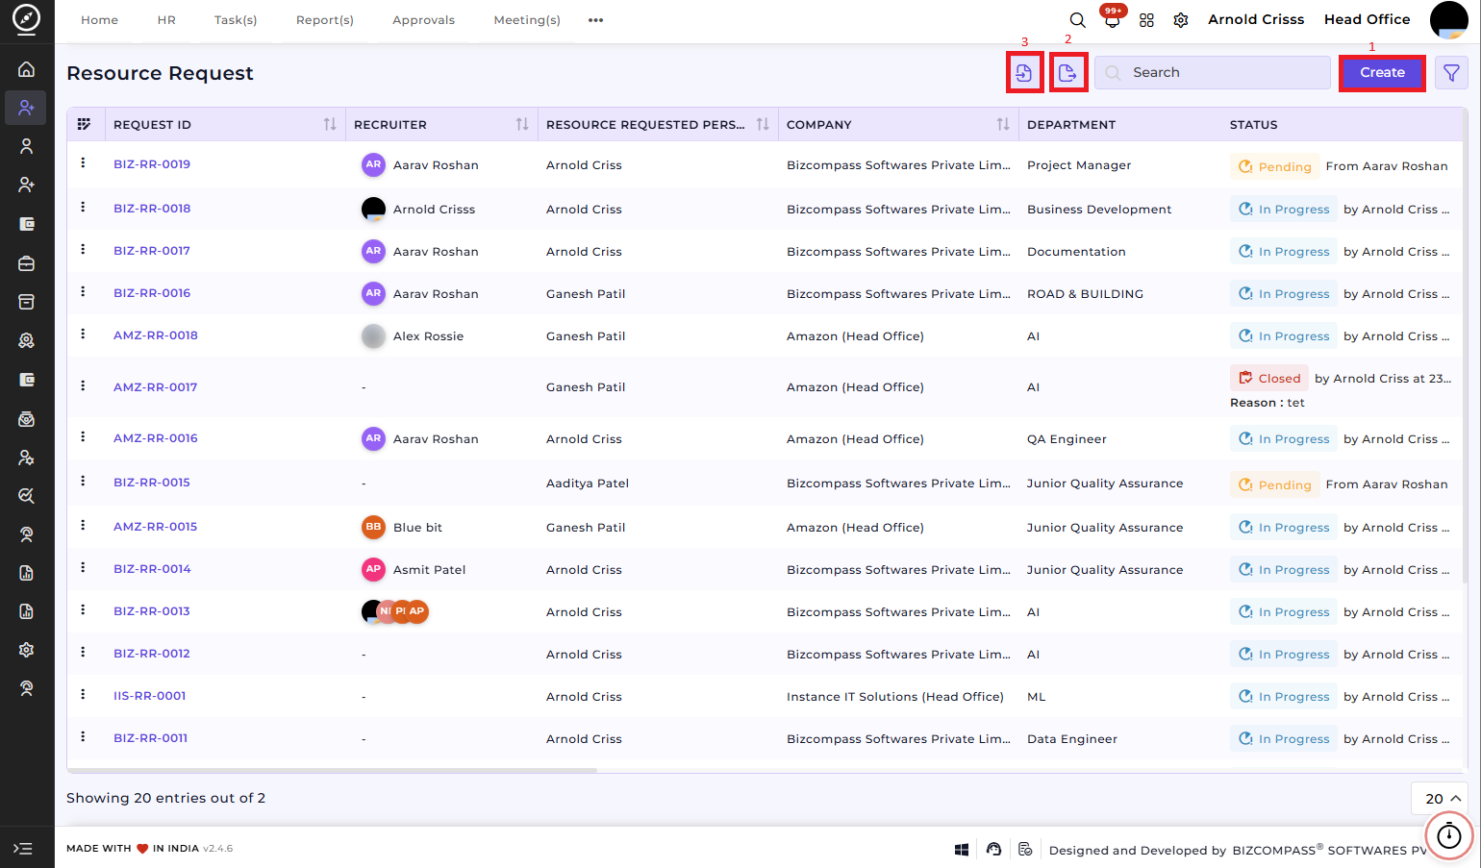Screen dimensions: 1481x868
Task: Open row actions menu for AMZ-RR-0017
Action: (83, 385)
